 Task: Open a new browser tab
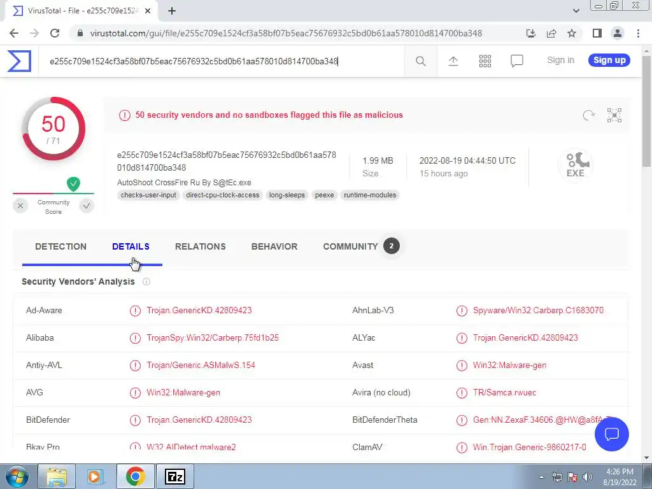172,11
